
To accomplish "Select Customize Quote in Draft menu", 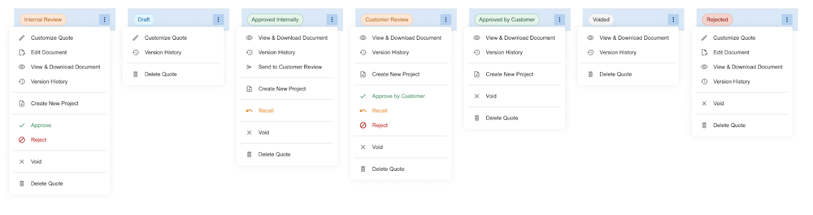I will pos(166,38).
